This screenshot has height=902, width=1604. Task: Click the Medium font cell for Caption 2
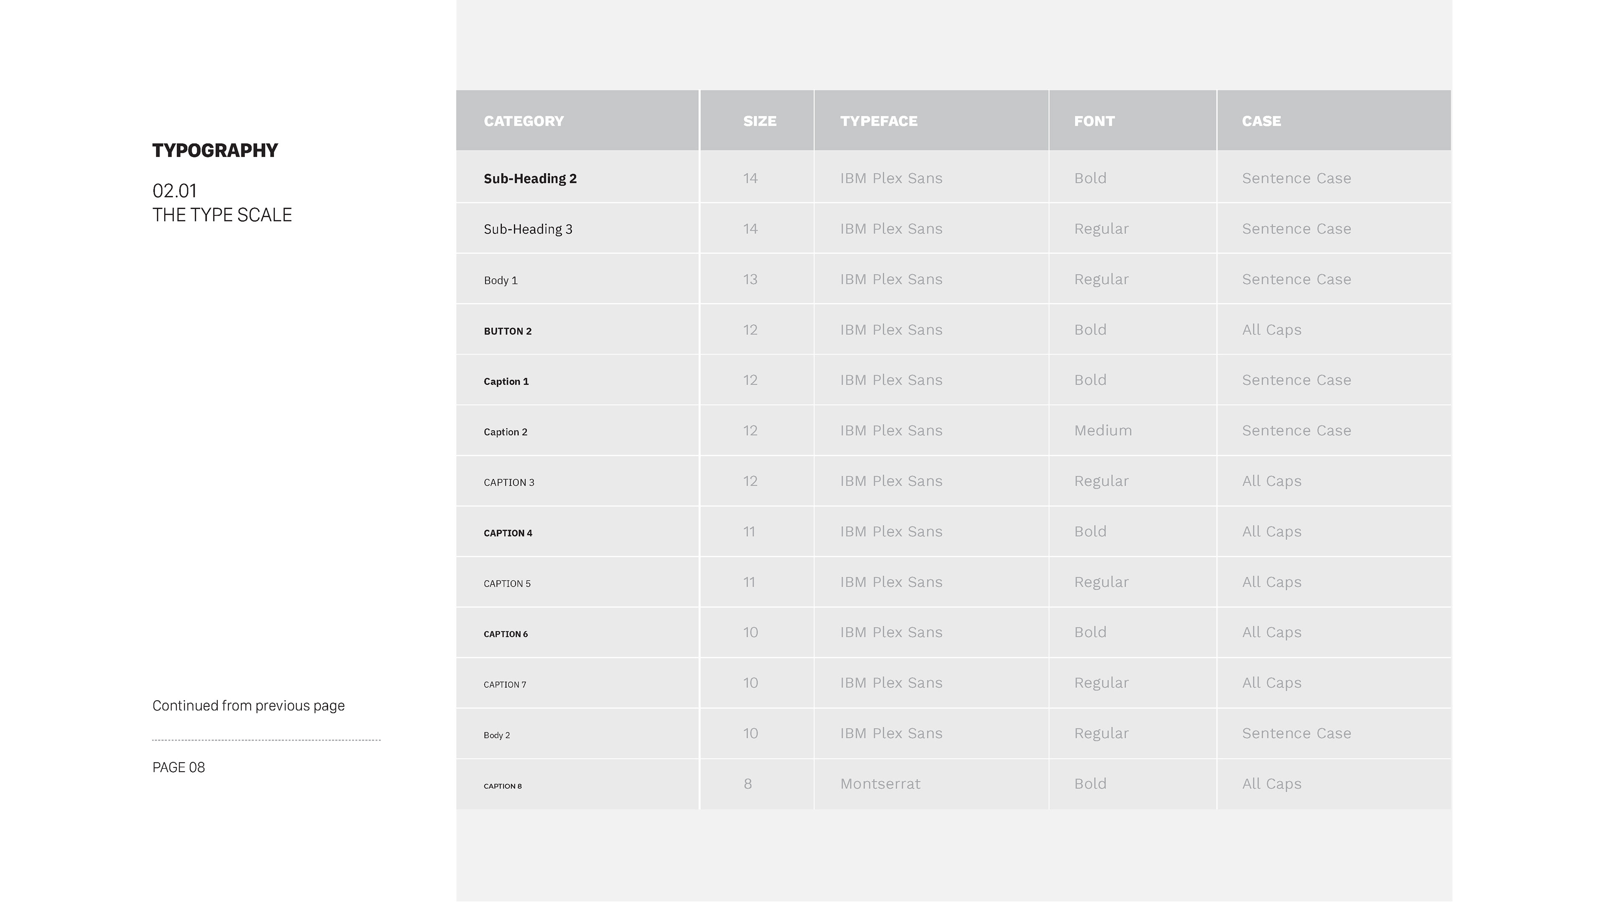point(1103,431)
